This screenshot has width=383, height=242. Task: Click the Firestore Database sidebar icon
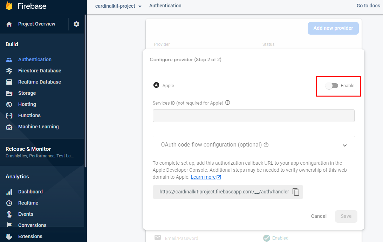tap(9, 71)
